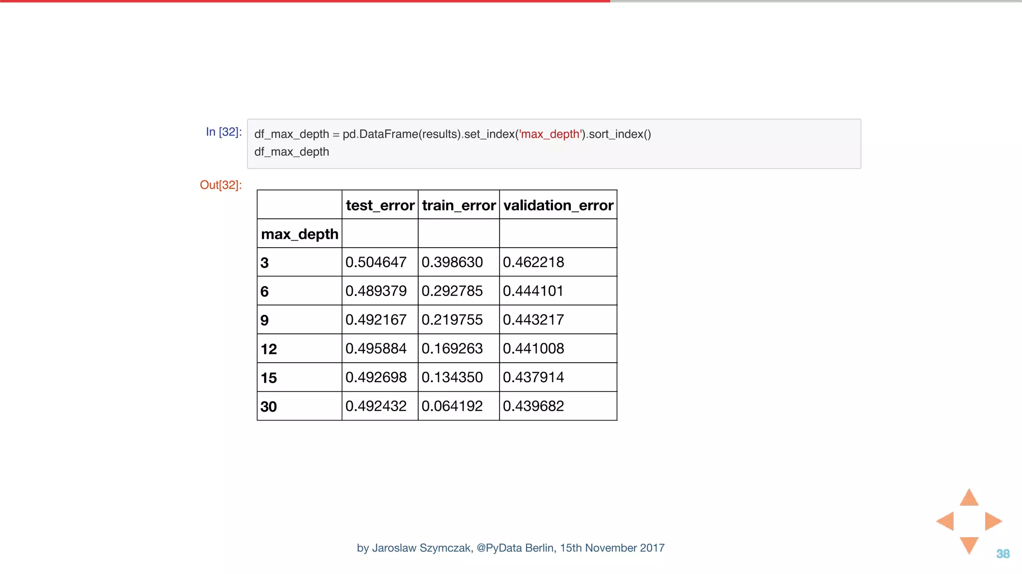Click the train_error column header
1022x574 pixels.
pyautogui.click(x=459, y=205)
